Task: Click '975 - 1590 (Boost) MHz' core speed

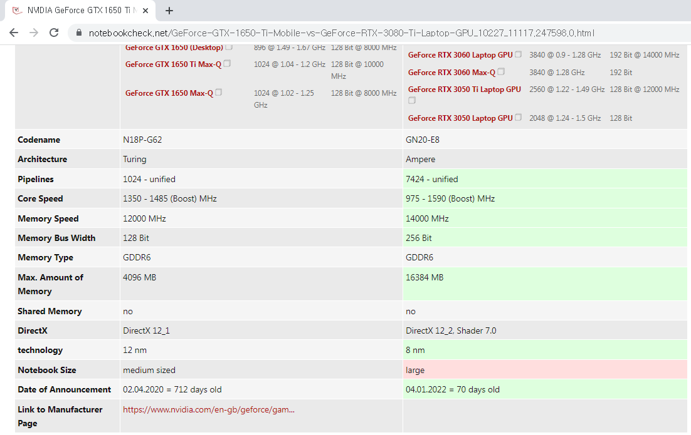Action: coord(450,198)
